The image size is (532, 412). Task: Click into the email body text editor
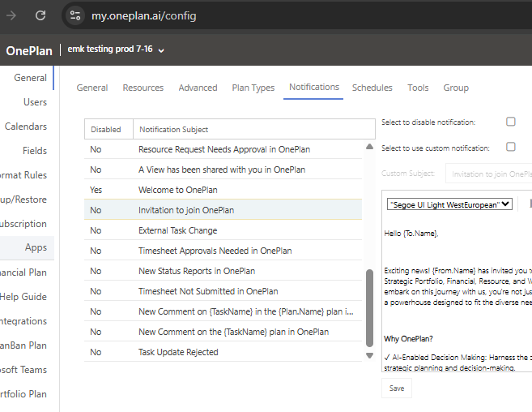click(x=458, y=296)
